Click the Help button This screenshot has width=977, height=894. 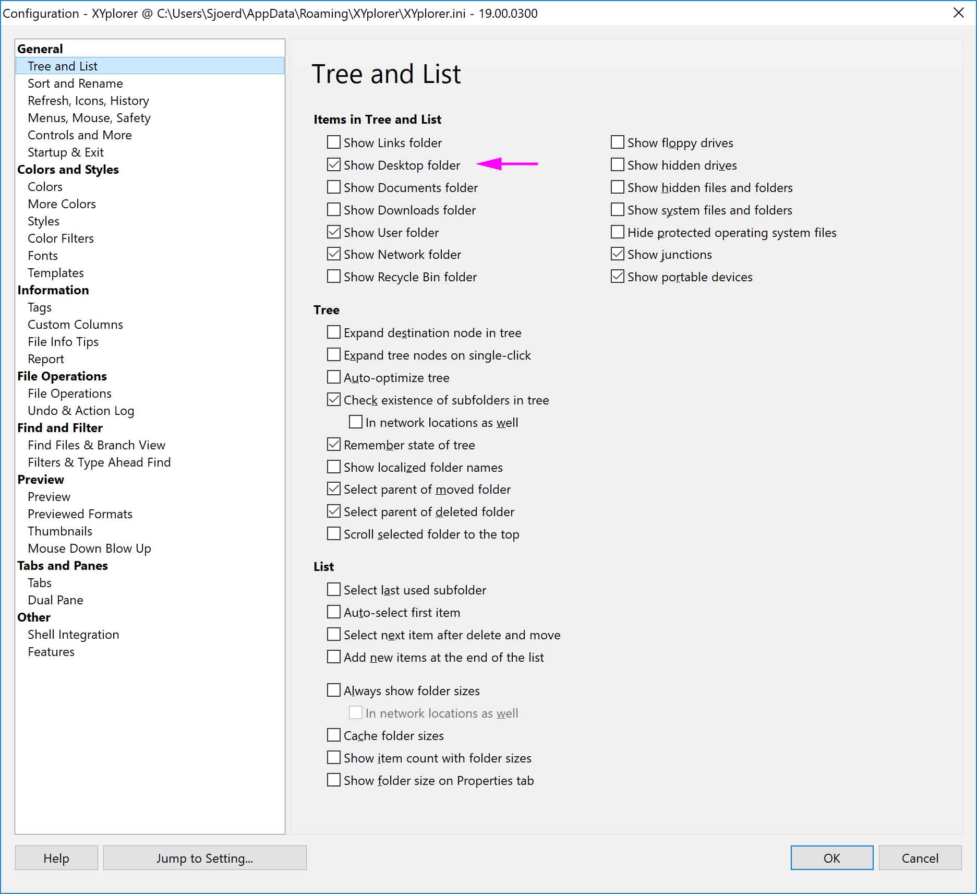coord(56,858)
